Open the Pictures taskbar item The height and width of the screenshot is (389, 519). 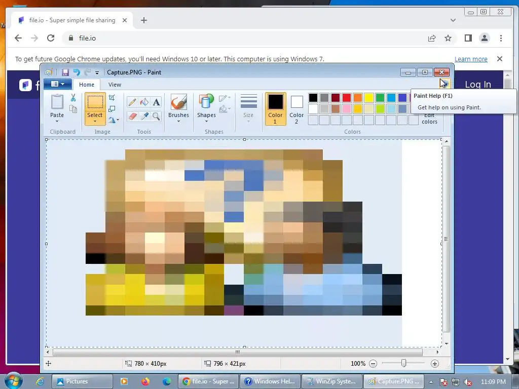coord(82,381)
